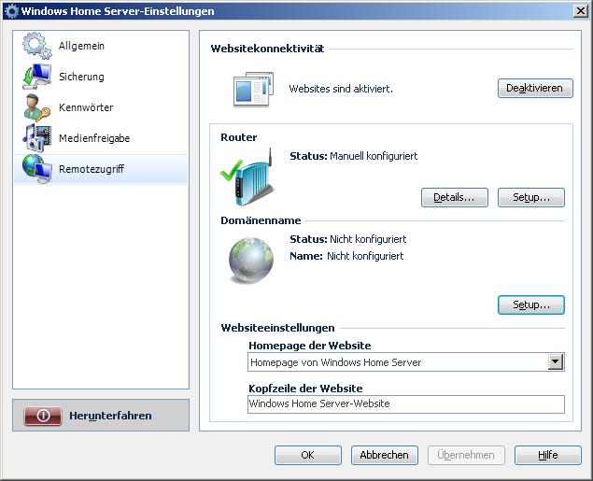The width and height of the screenshot is (593, 481).
Task: Select the Remotezugriff category
Action: [101, 169]
